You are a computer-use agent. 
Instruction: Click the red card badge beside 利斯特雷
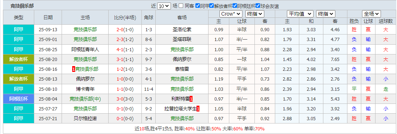191,99
